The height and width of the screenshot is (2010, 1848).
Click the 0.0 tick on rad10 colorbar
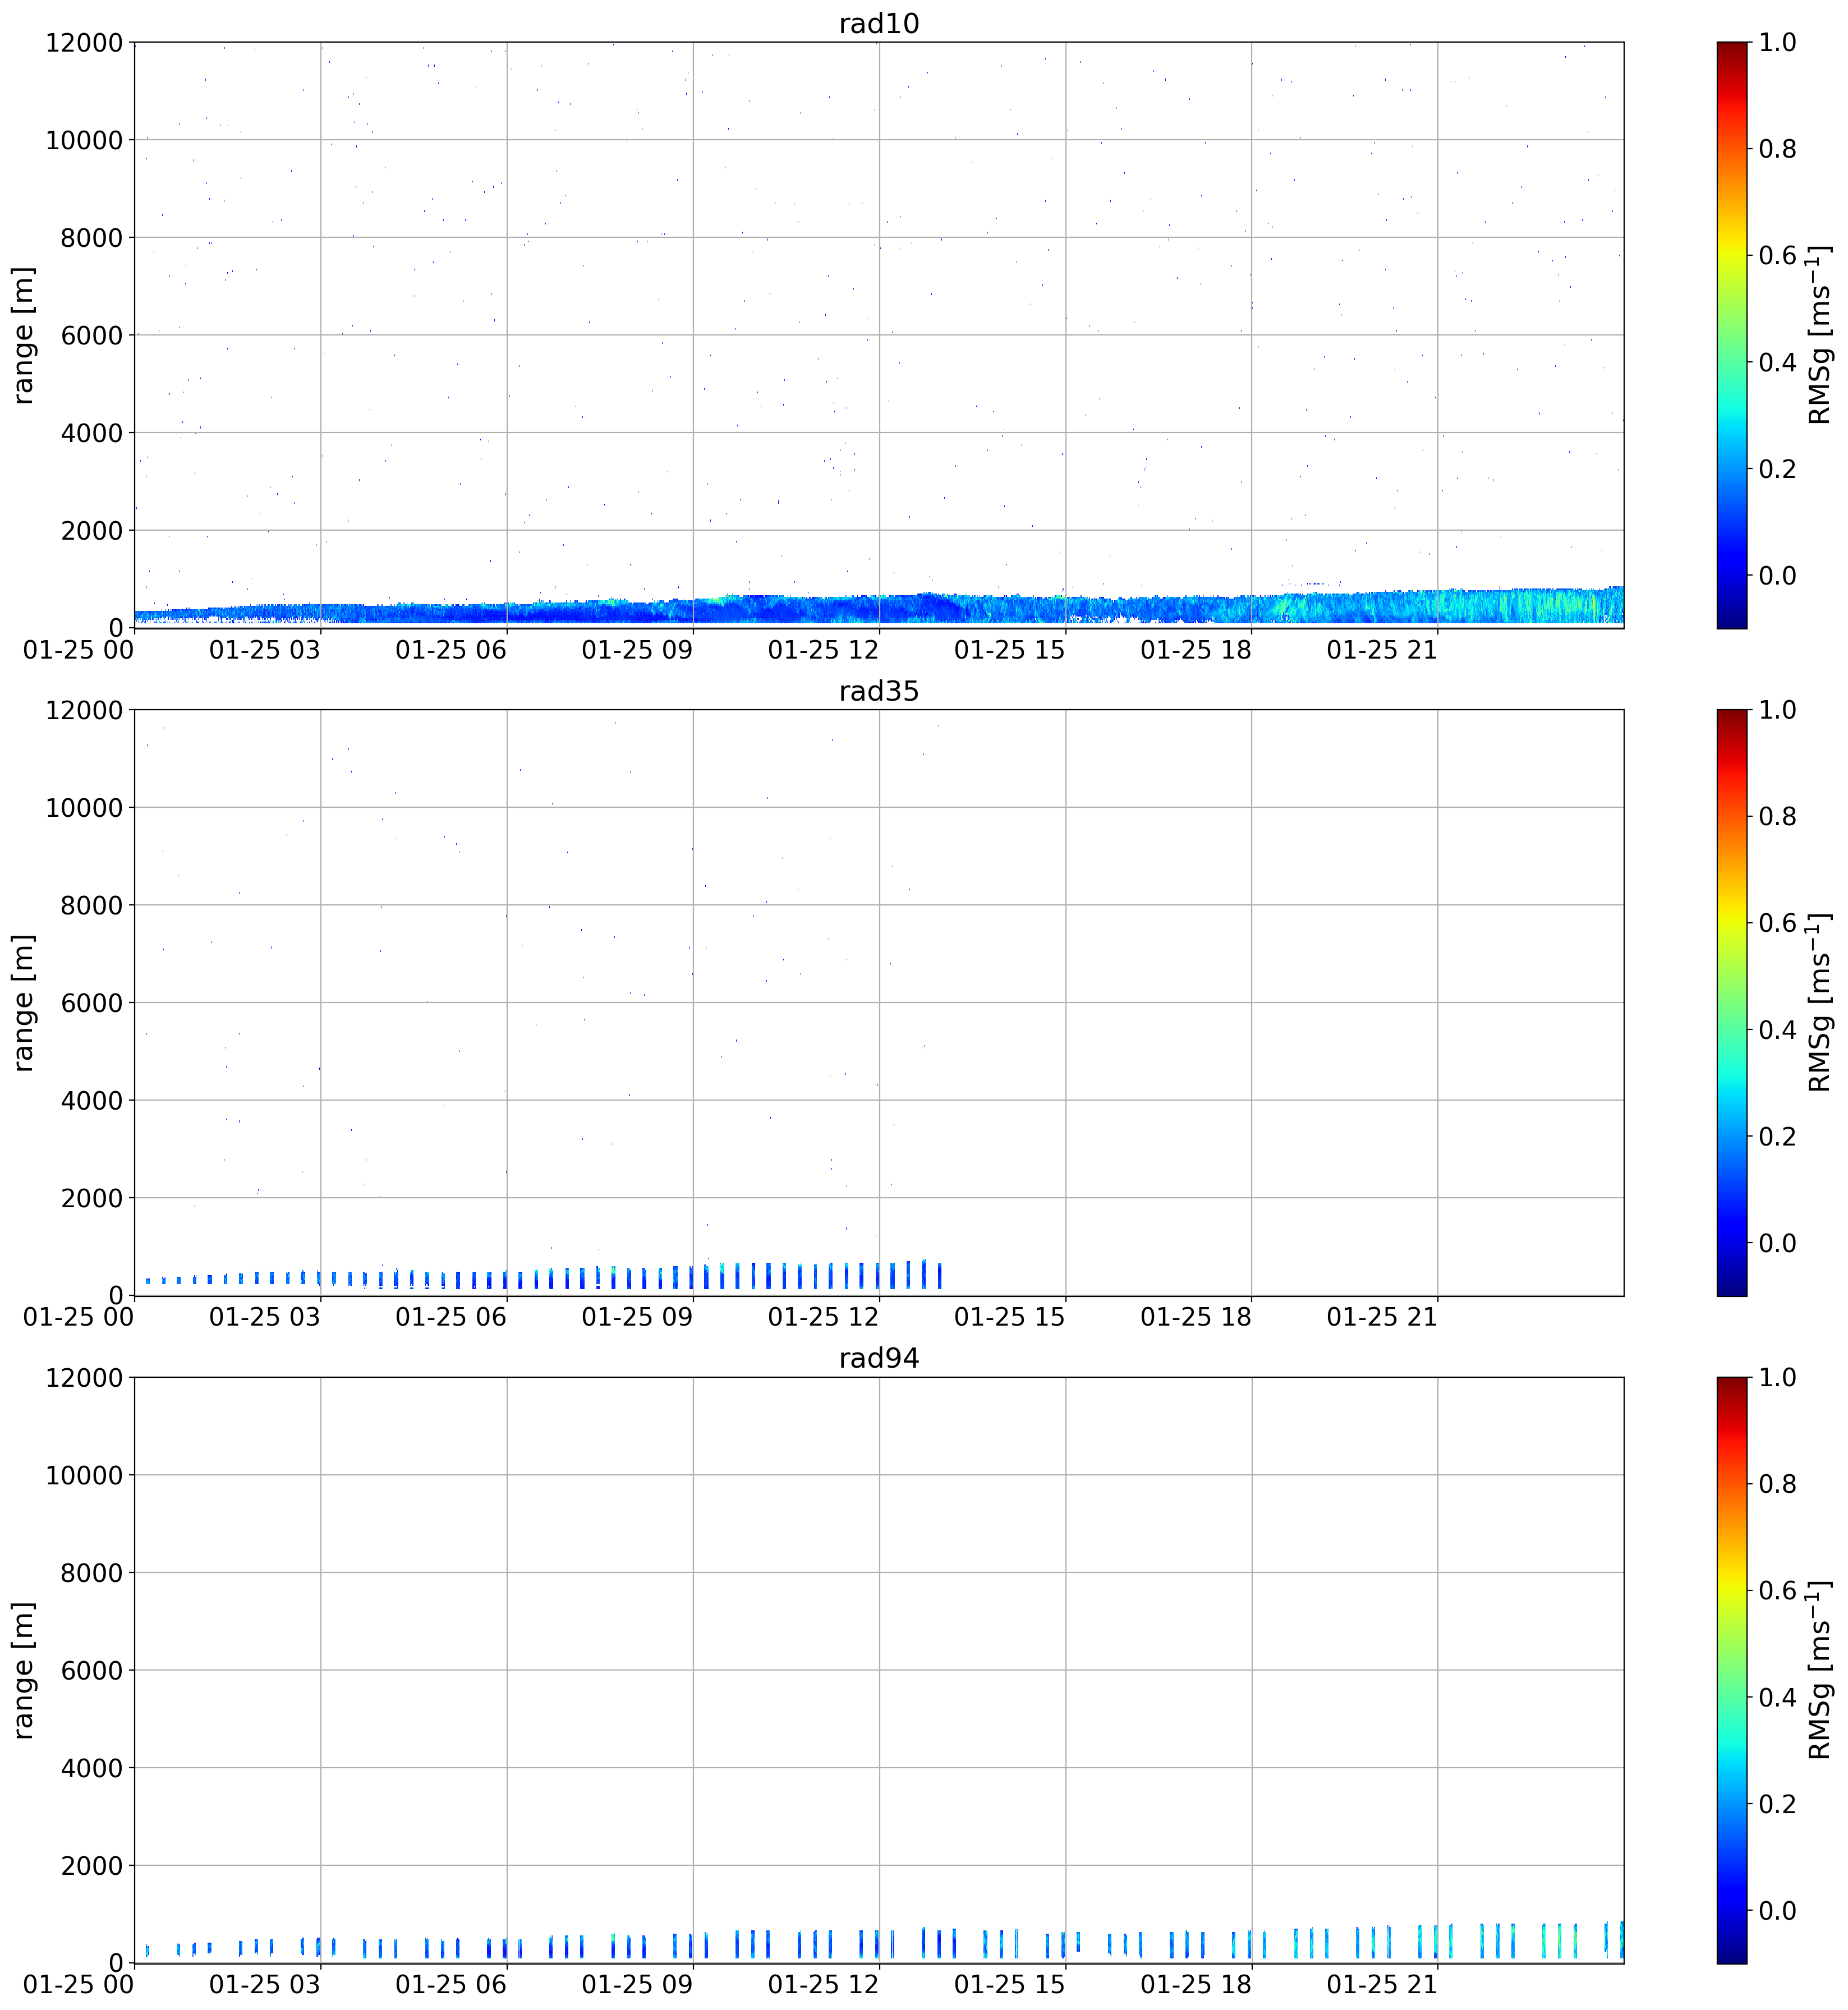click(1777, 575)
